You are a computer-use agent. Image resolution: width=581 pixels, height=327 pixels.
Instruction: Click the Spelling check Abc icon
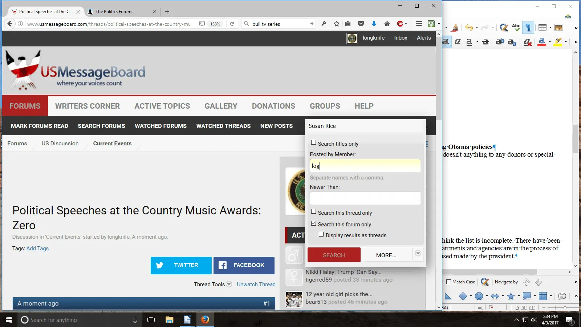pyautogui.click(x=516, y=28)
